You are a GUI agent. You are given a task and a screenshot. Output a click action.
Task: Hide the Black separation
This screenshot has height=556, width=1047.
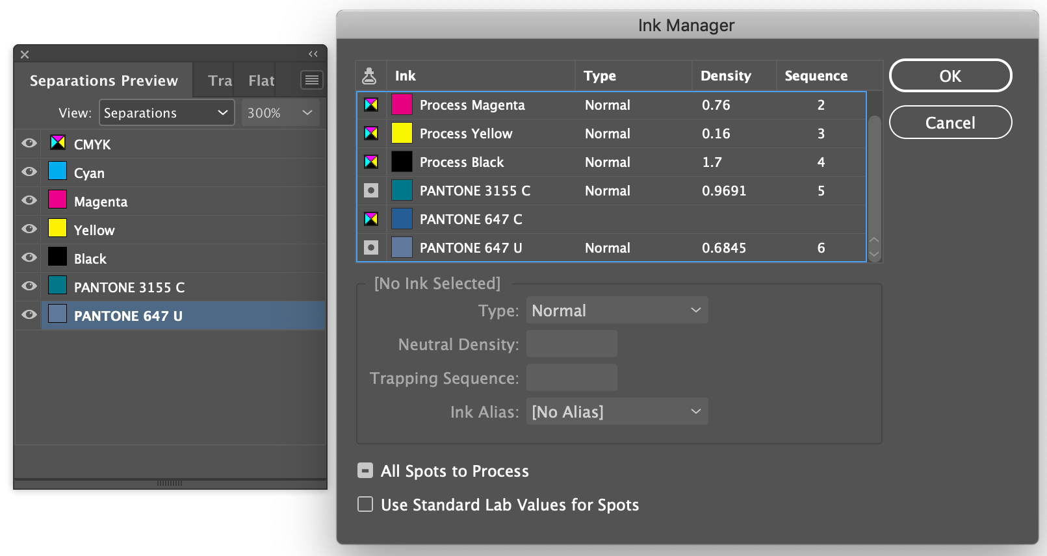(29, 257)
